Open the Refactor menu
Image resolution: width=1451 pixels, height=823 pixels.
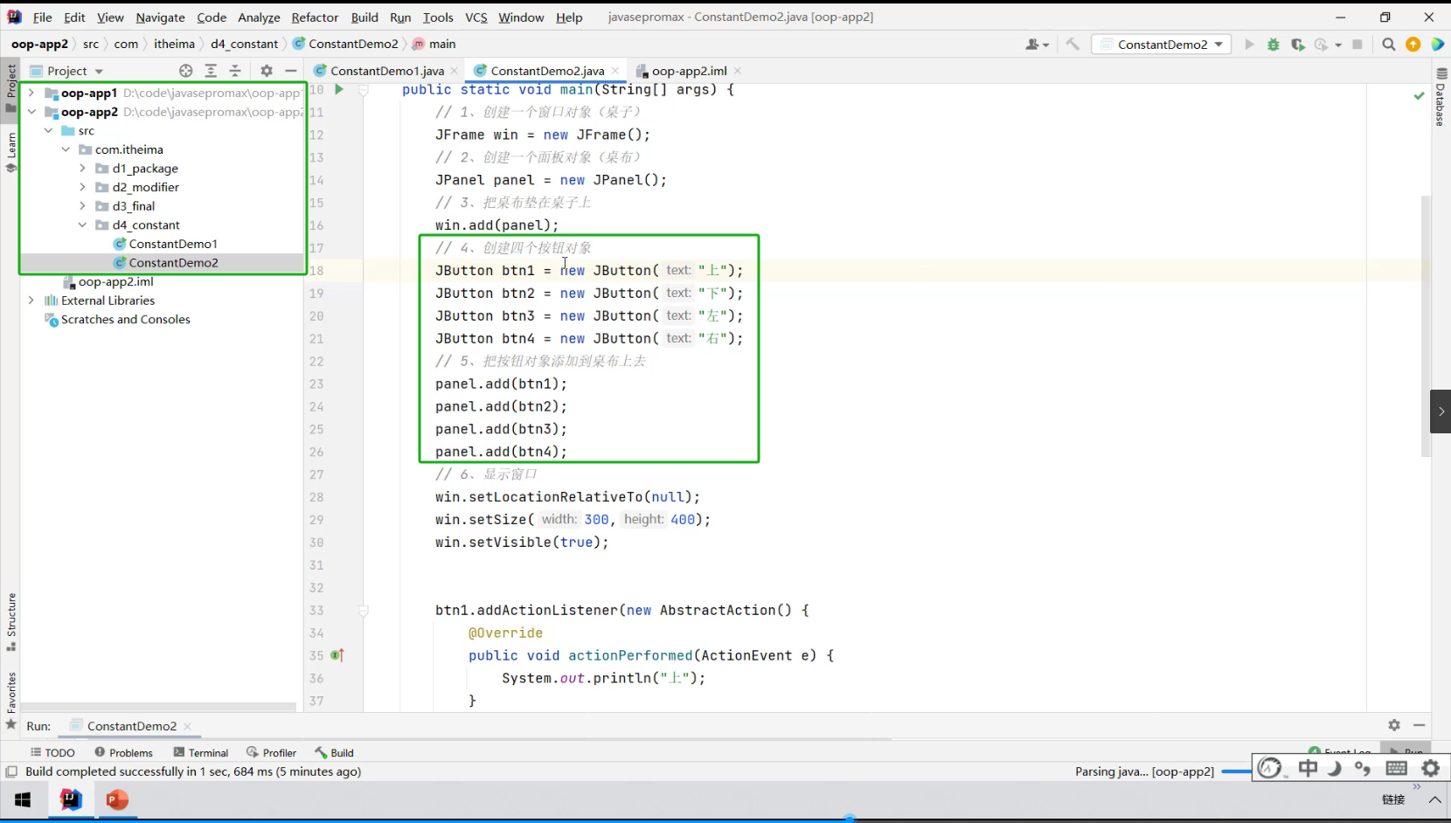click(315, 17)
